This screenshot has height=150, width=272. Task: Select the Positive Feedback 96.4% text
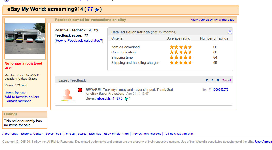76,30
